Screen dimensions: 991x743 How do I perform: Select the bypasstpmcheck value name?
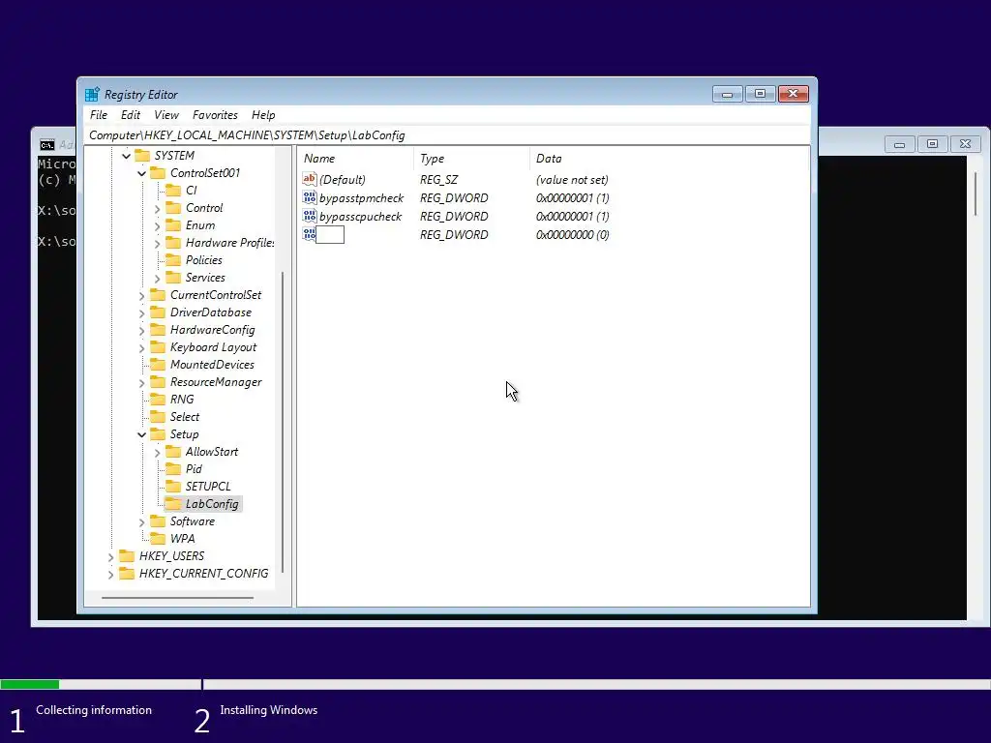point(362,198)
